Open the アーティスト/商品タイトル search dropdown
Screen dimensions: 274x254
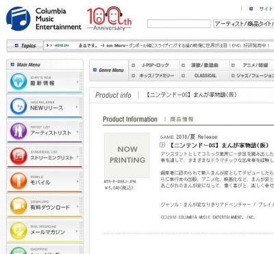[243, 24]
